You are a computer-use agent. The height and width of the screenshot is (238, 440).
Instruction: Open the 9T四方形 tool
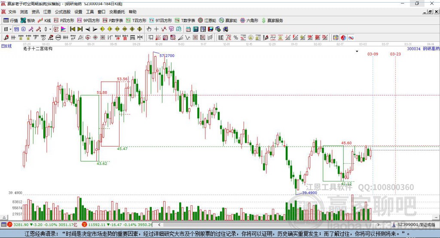(x=161, y=21)
